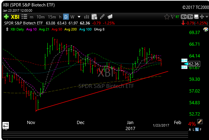Screen dimensions: 209x140
Task: Select the 15m time frame
Action: [x=52, y=17]
